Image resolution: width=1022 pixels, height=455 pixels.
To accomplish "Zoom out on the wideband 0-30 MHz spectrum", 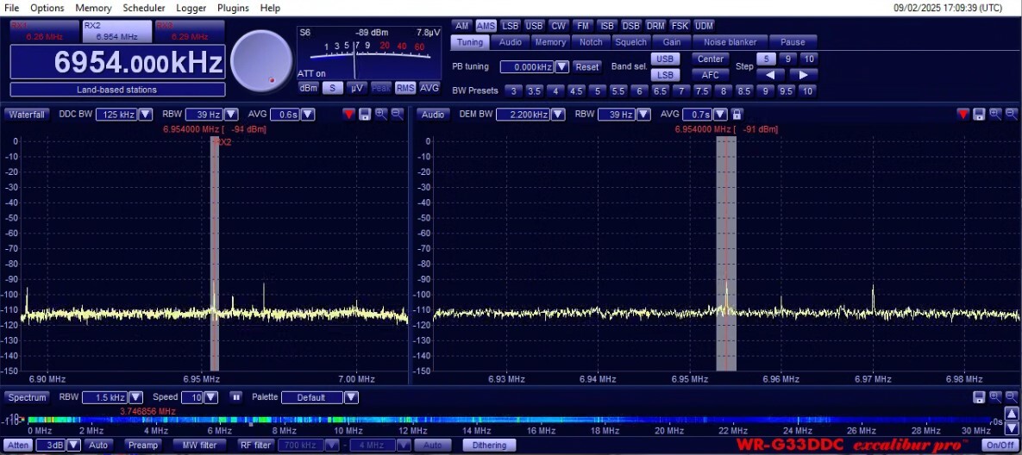I will click(1011, 397).
